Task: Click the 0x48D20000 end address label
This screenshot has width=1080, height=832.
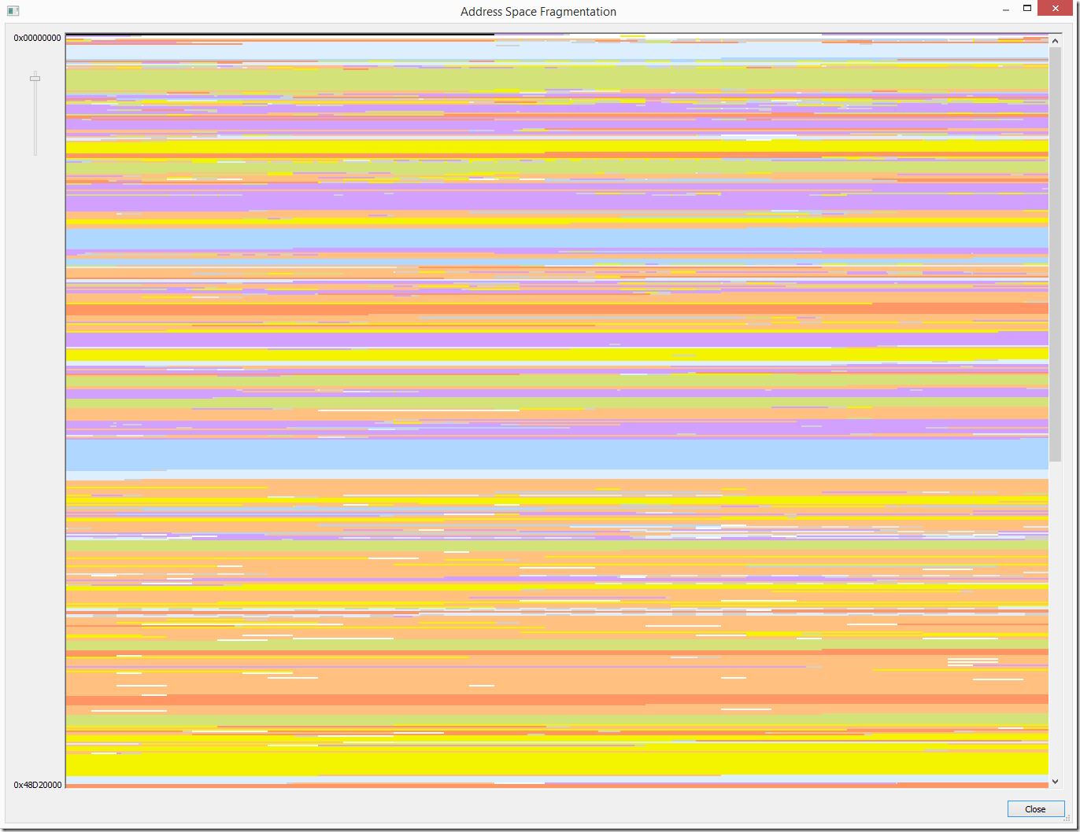Action: [37, 784]
